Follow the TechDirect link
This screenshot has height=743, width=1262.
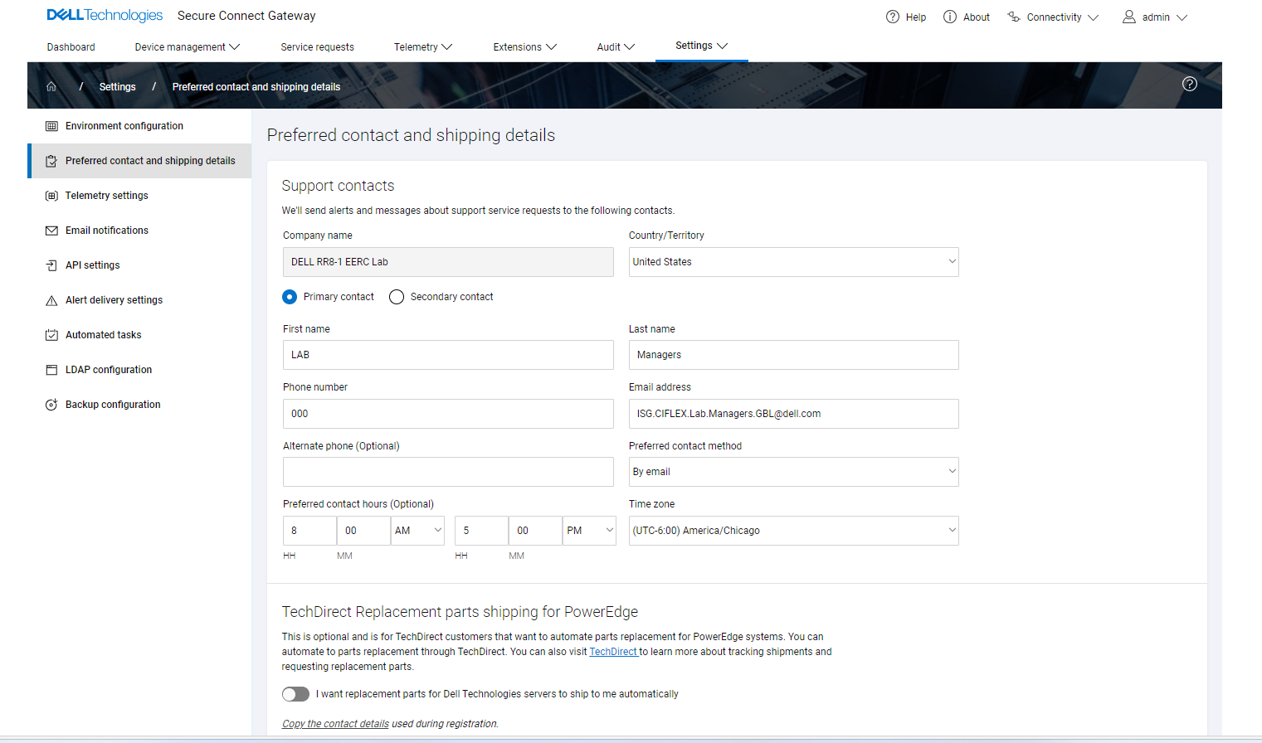(613, 651)
